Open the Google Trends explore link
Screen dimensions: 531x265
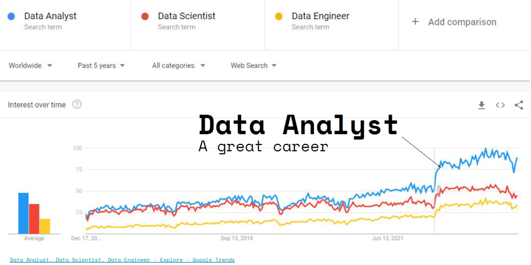(x=122, y=260)
